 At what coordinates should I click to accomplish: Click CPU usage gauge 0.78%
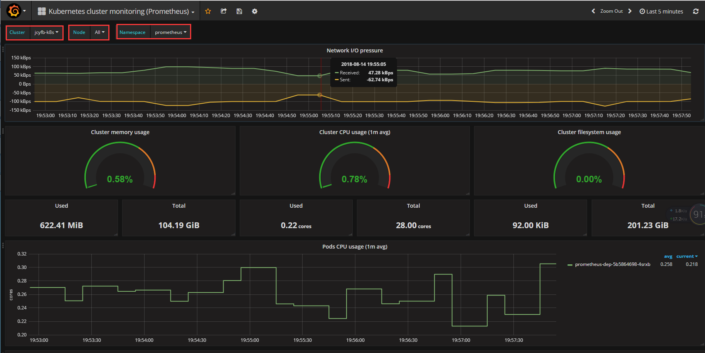point(355,166)
